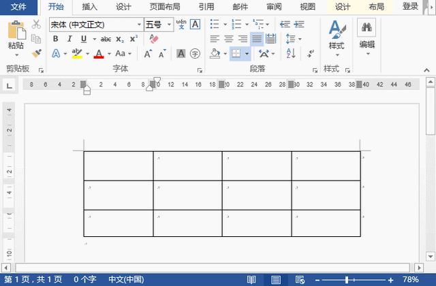Screen dimensions: 436x286
Task: Switch to Print Layout view
Action: [275, 280]
